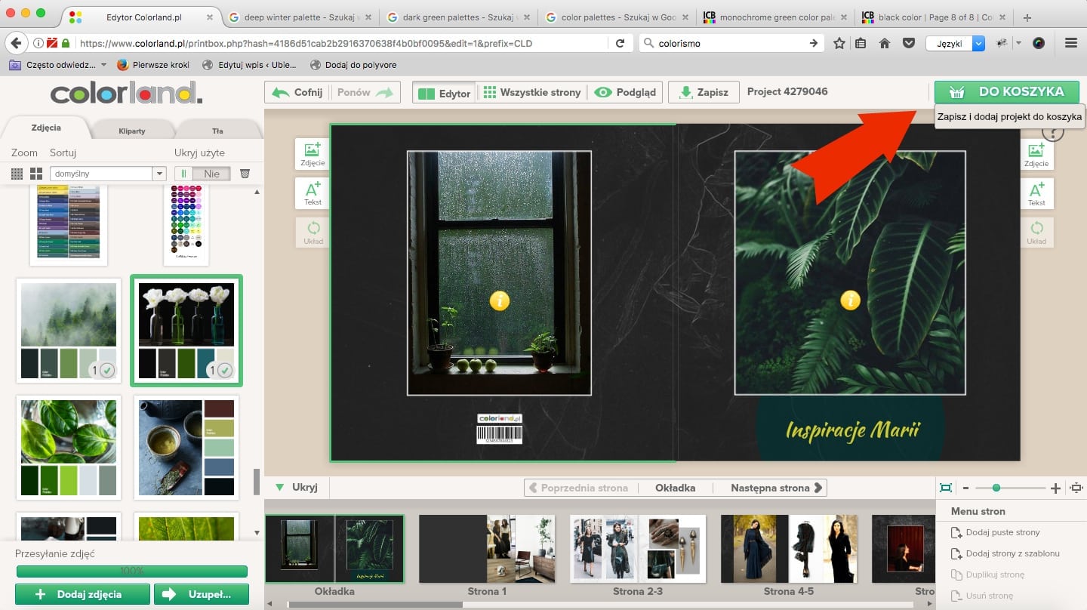Click the browser back arrow button
1087x610 pixels.
[17, 43]
